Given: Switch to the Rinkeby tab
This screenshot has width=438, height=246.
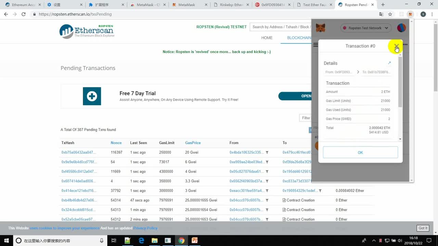Looking at the screenshot, I should click(231, 5).
